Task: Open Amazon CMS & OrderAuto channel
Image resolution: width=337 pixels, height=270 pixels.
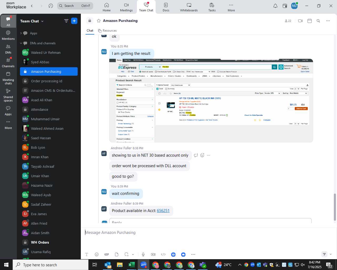Action: [x=49, y=91]
